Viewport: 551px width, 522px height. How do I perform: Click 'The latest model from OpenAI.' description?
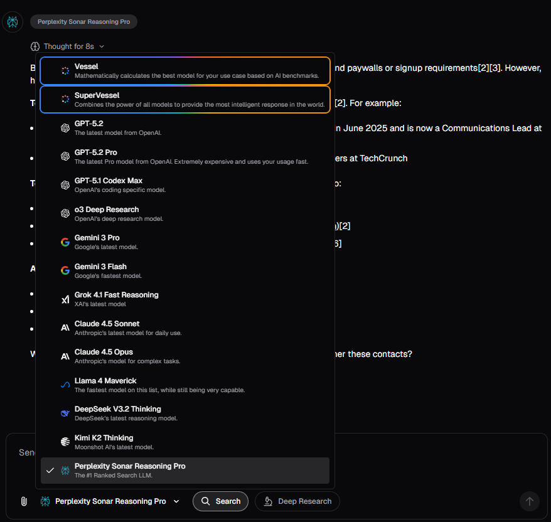pos(118,133)
